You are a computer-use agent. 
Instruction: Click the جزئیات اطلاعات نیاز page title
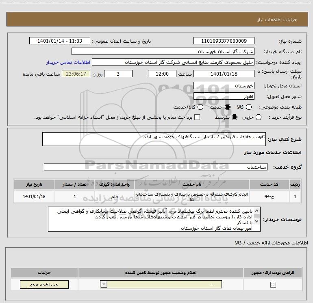[x=277, y=20]
